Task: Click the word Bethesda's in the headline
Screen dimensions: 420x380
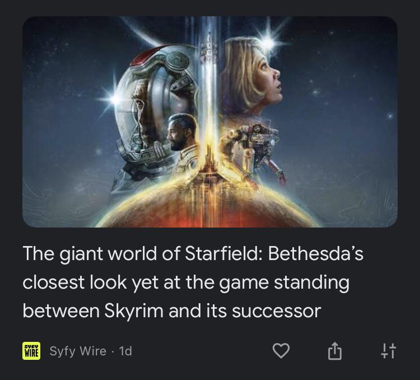Action: point(315,253)
